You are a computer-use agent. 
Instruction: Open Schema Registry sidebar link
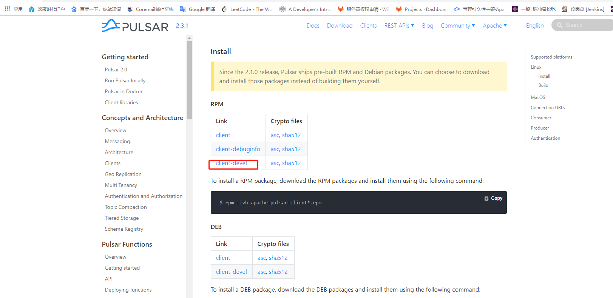click(124, 229)
